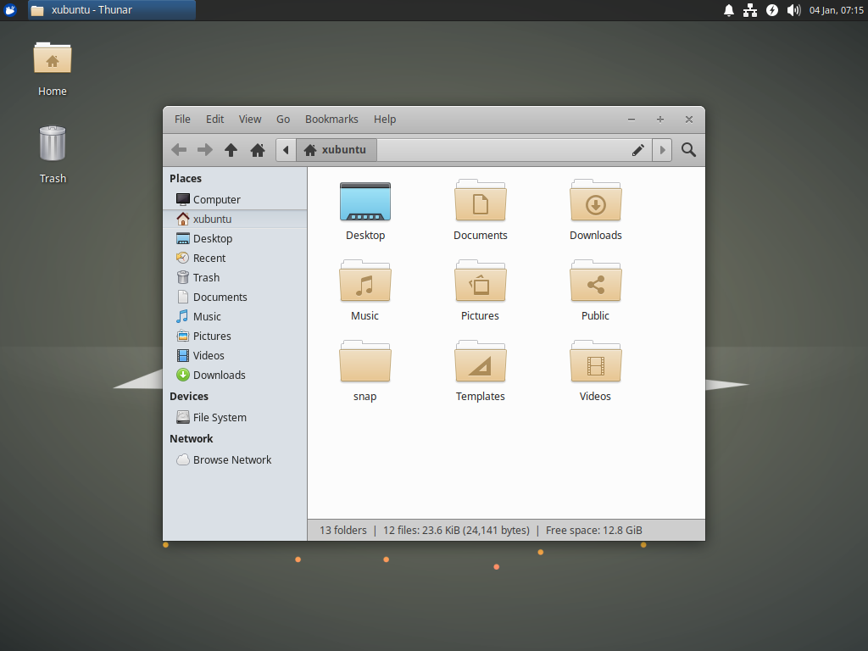
Task: Open Browse Network in the sidebar
Action: pos(231,459)
